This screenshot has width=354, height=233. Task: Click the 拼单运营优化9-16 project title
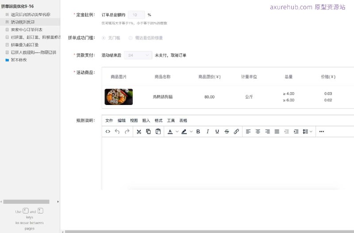[17, 6]
